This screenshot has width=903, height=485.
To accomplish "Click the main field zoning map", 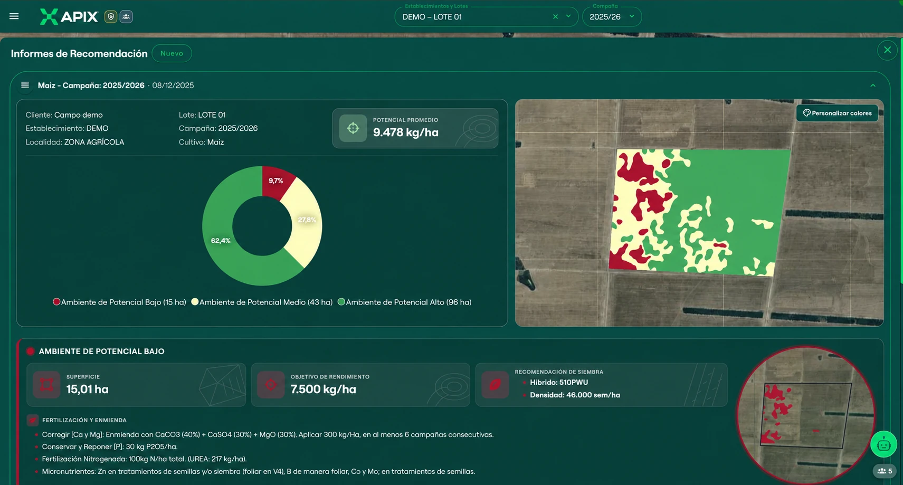I will 699,213.
